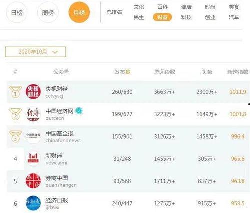Viewport: 250px width, 213px height.
Task: Open the 中国经济网 account name link
Action: pyautogui.click(x=59, y=111)
